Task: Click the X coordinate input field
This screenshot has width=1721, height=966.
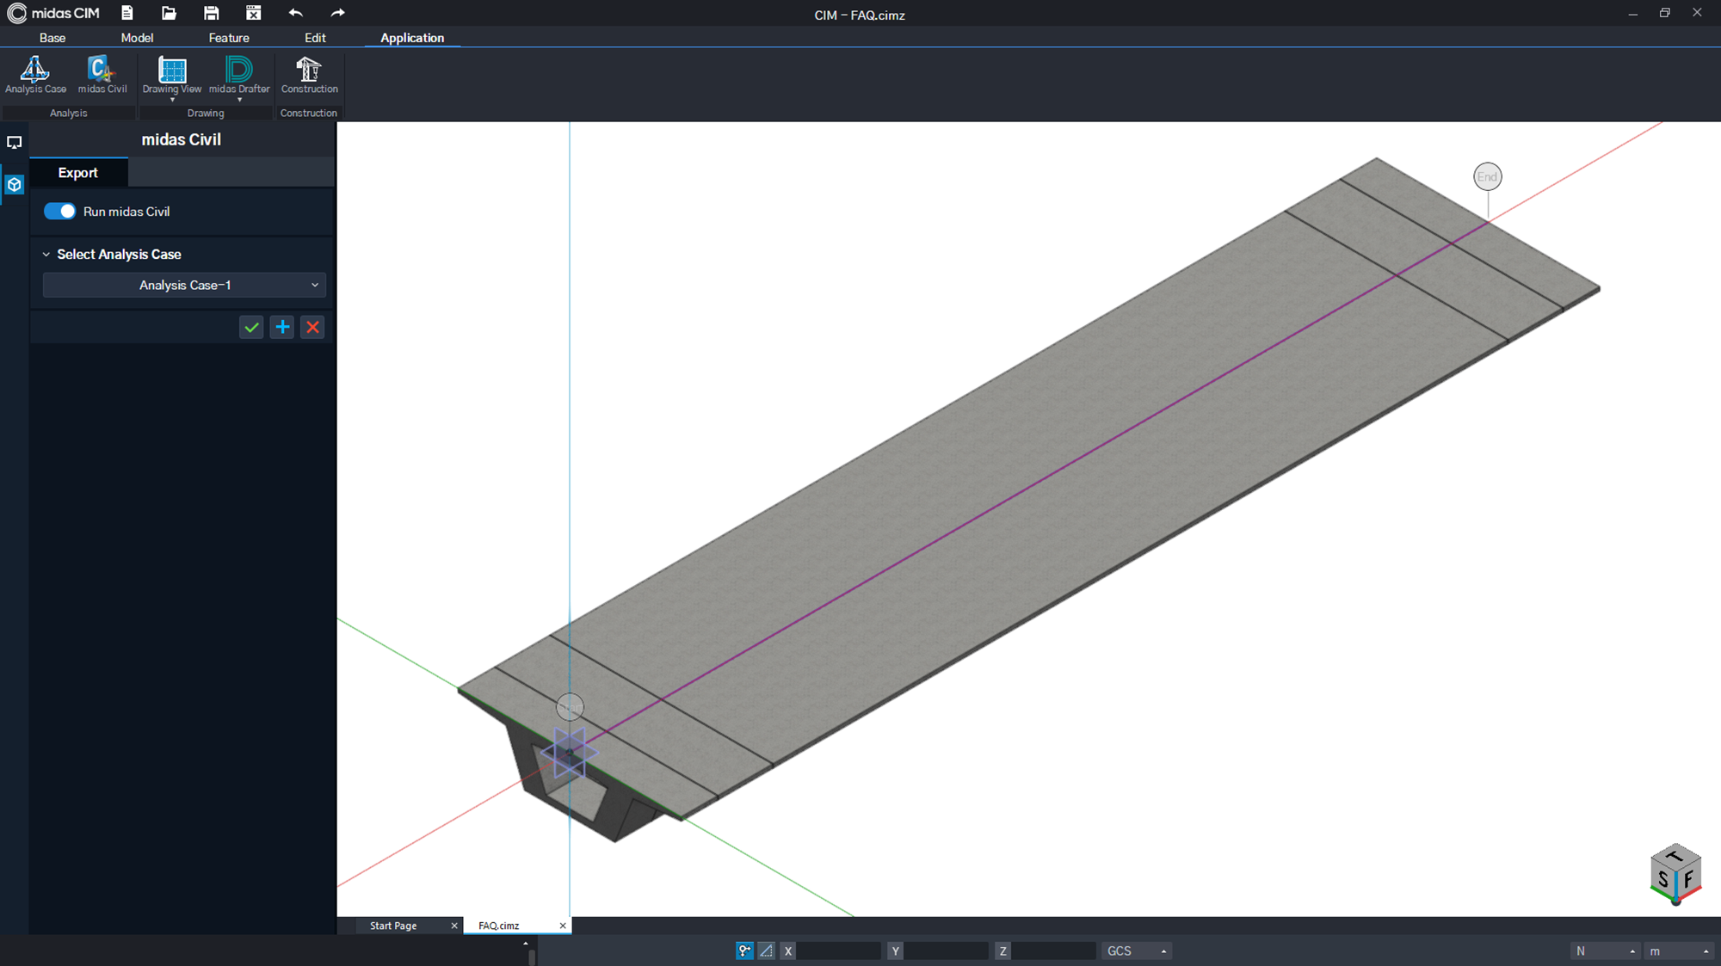Action: (838, 951)
